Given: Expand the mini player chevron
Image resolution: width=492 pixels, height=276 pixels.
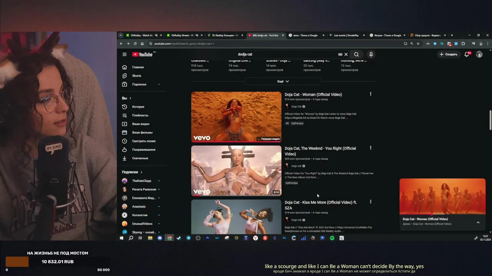Looking at the screenshot, I should click(478, 222).
